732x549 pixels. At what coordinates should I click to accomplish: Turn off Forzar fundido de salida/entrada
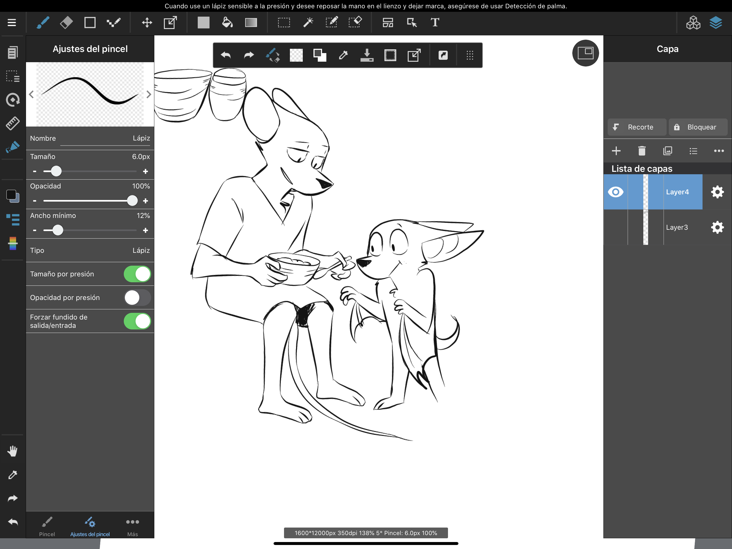(137, 321)
